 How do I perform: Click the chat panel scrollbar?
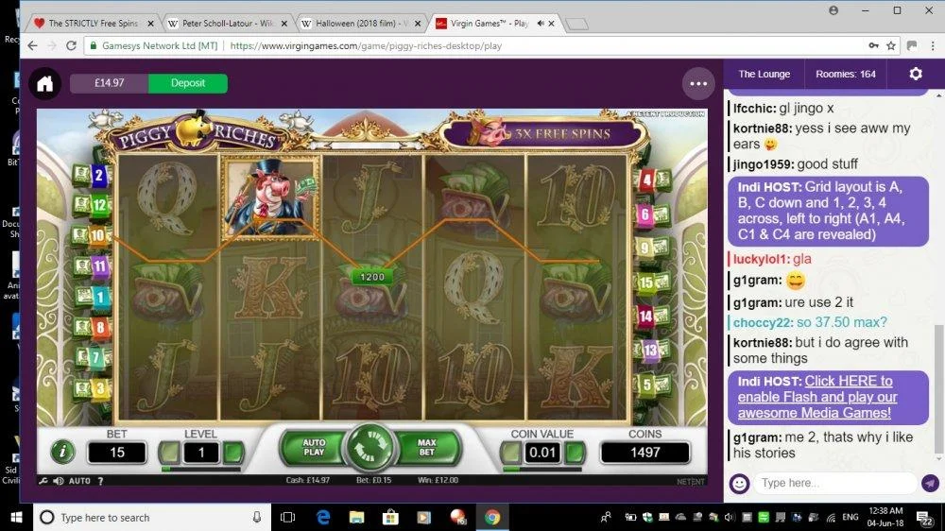click(x=939, y=388)
